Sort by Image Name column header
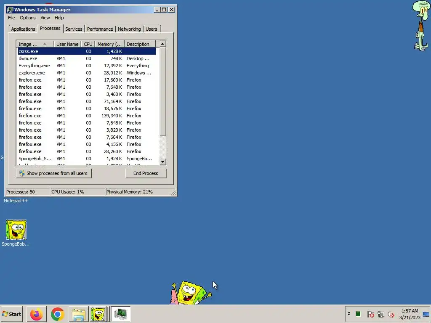This screenshot has height=323, width=431. point(35,44)
